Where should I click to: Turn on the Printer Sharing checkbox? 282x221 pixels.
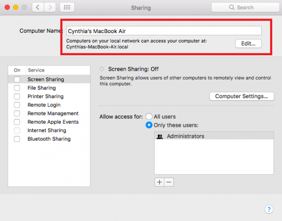(17, 96)
